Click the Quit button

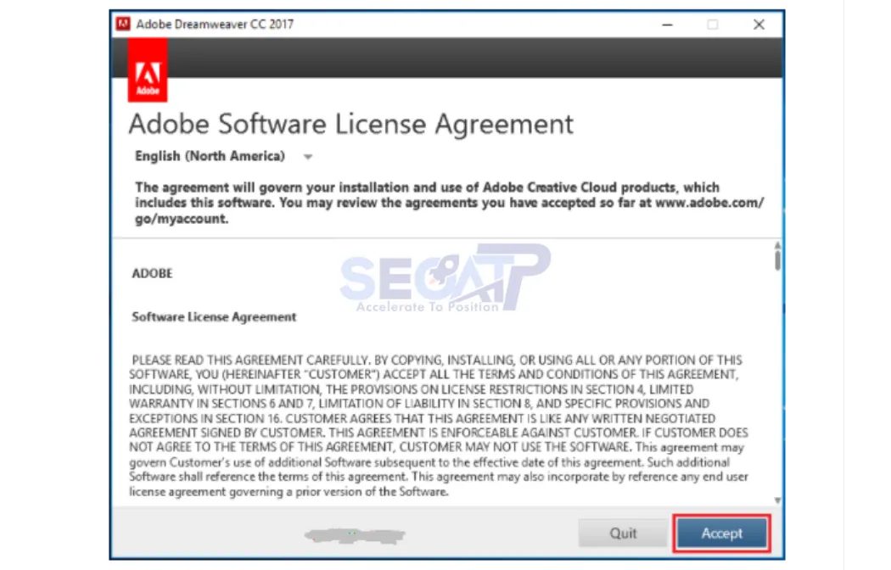point(623,533)
